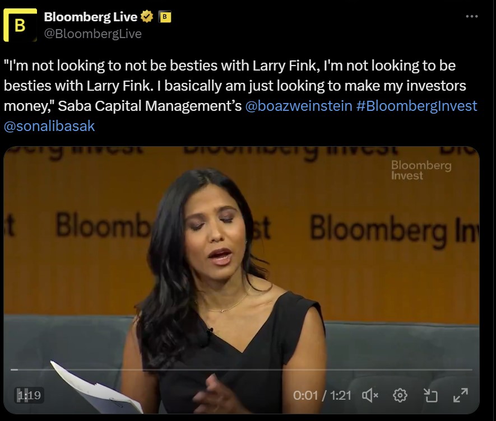Open the @boazweinstein mention
The width and height of the screenshot is (496, 421).
299,106
